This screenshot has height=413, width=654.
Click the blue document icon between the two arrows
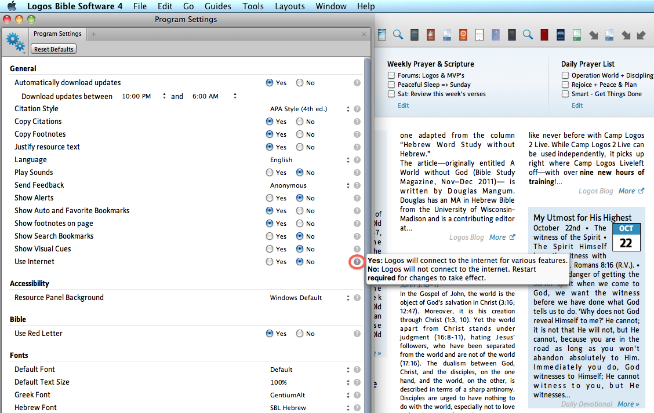point(609,35)
